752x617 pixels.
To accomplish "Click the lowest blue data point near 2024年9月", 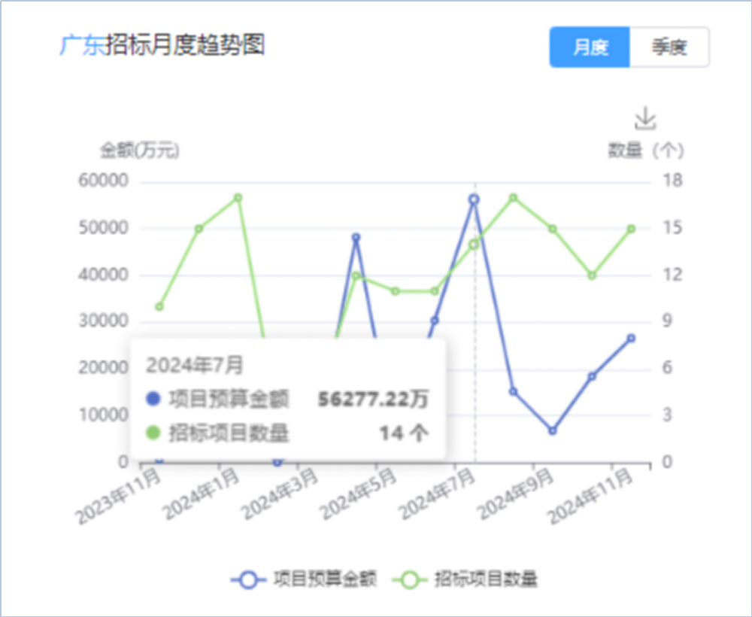I will [x=551, y=430].
